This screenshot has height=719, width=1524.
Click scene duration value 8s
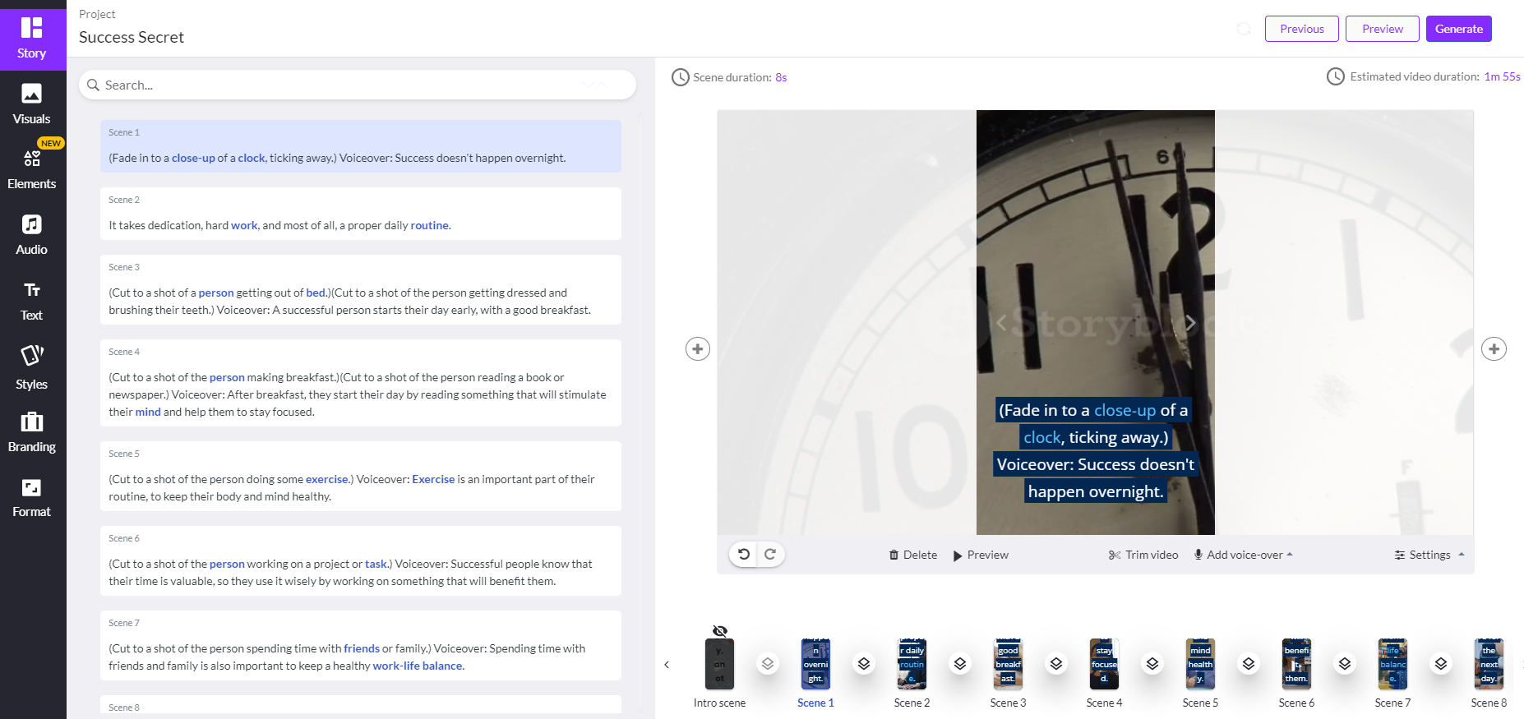[781, 77]
